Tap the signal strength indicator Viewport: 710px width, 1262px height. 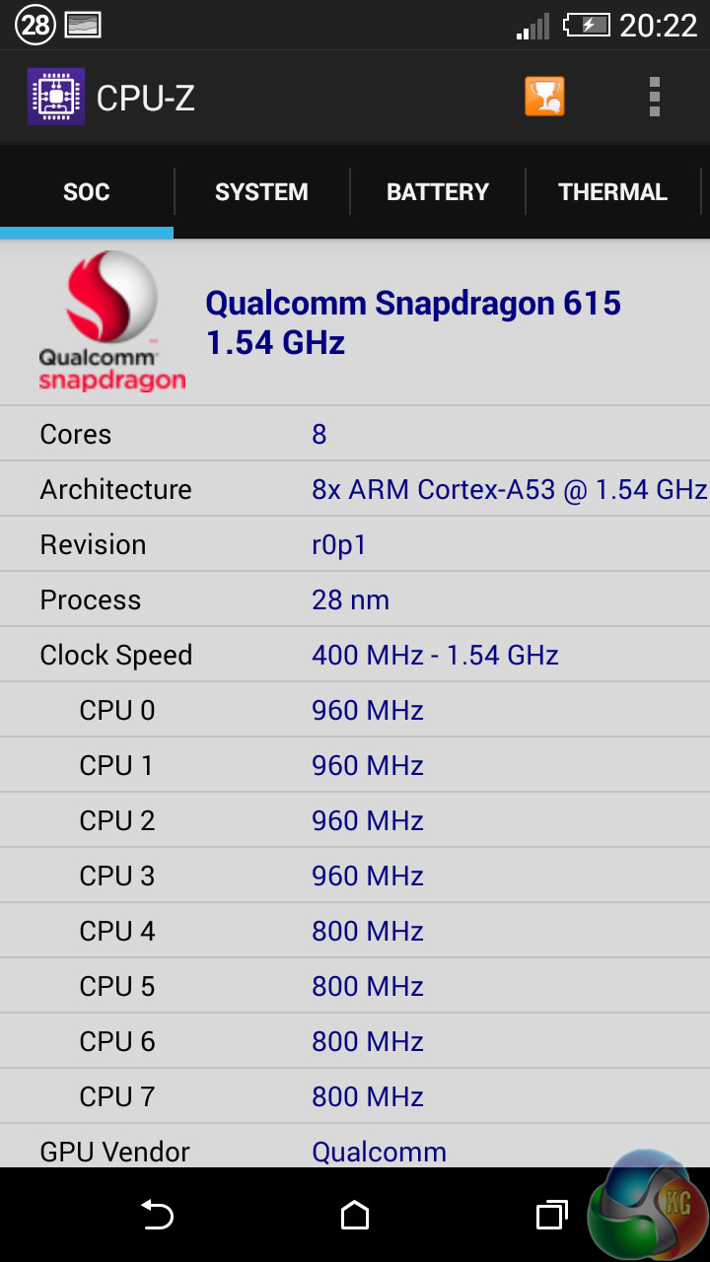tap(532, 27)
